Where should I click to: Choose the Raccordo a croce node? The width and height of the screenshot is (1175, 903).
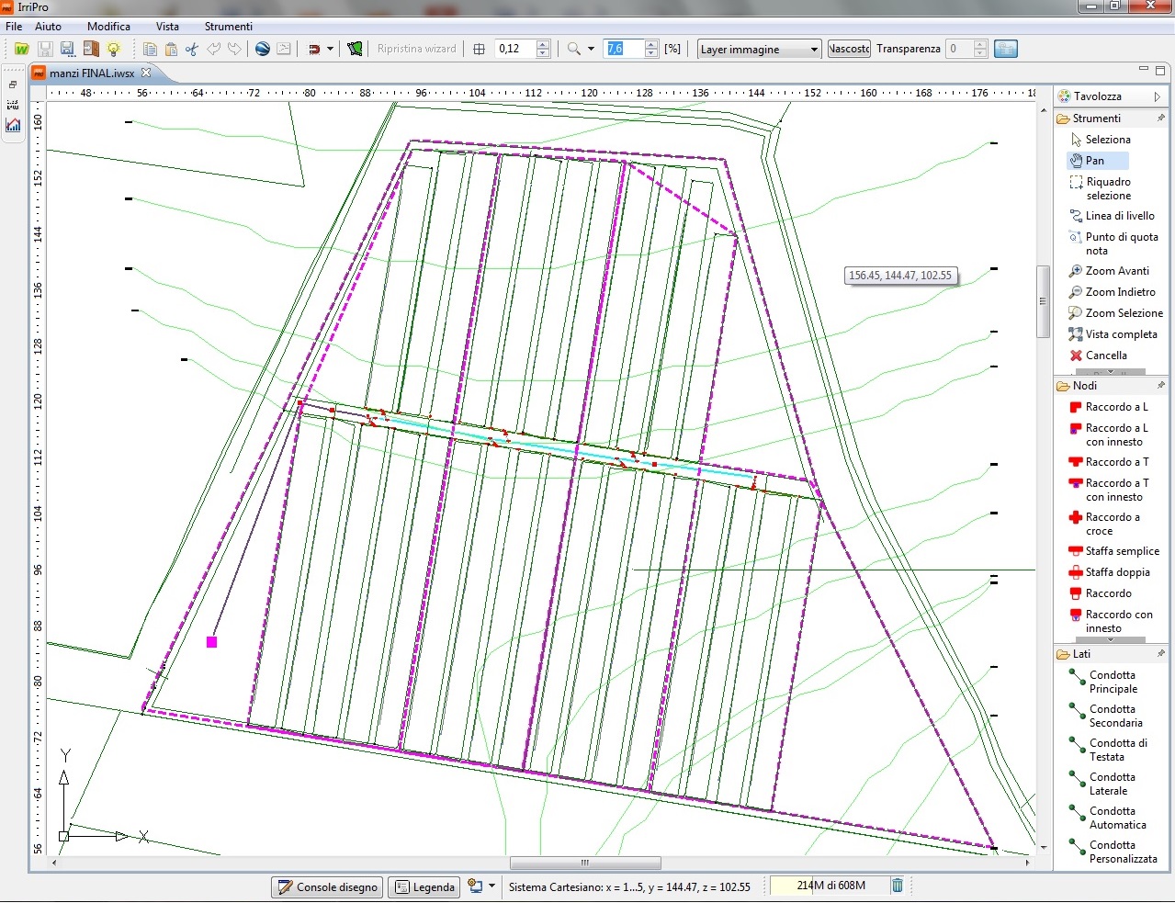tap(1112, 524)
